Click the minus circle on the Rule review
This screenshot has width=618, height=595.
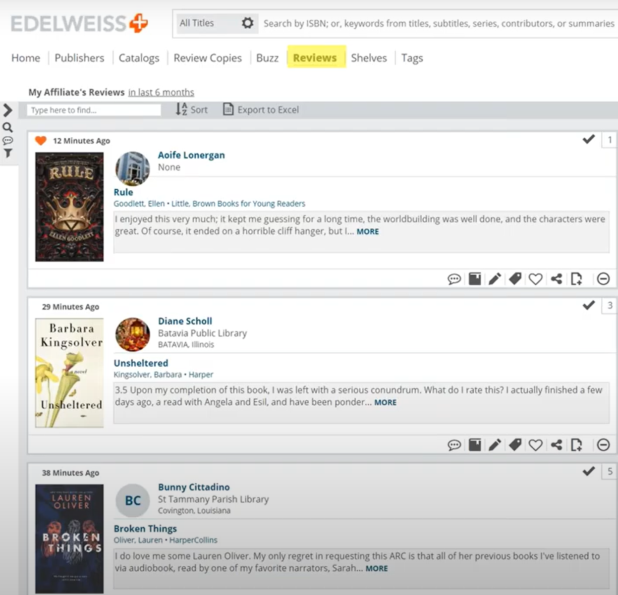click(x=603, y=279)
